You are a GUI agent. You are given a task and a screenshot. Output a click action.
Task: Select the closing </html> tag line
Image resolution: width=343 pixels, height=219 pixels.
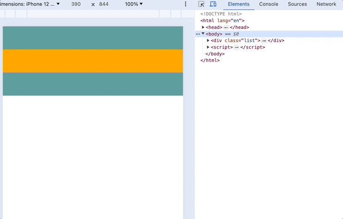coord(210,61)
